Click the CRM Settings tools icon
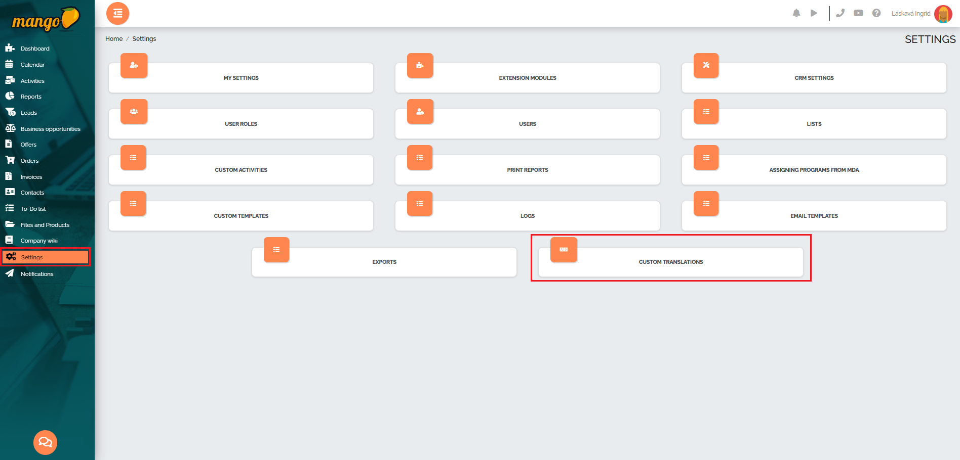 (706, 65)
